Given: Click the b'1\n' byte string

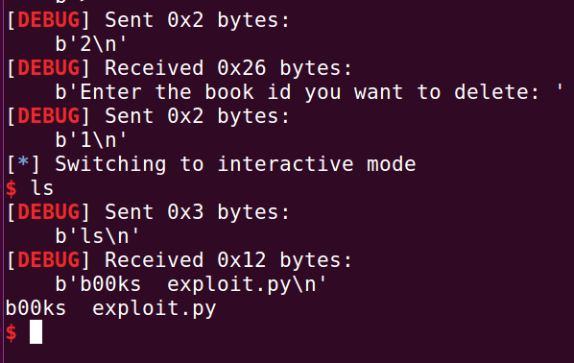Looking at the screenshot, I should pyautogui.click(x=91, y=140).
